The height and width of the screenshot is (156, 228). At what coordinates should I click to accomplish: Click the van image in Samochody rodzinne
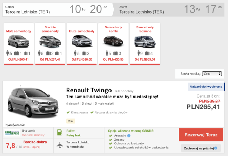[x=145, y=41]
